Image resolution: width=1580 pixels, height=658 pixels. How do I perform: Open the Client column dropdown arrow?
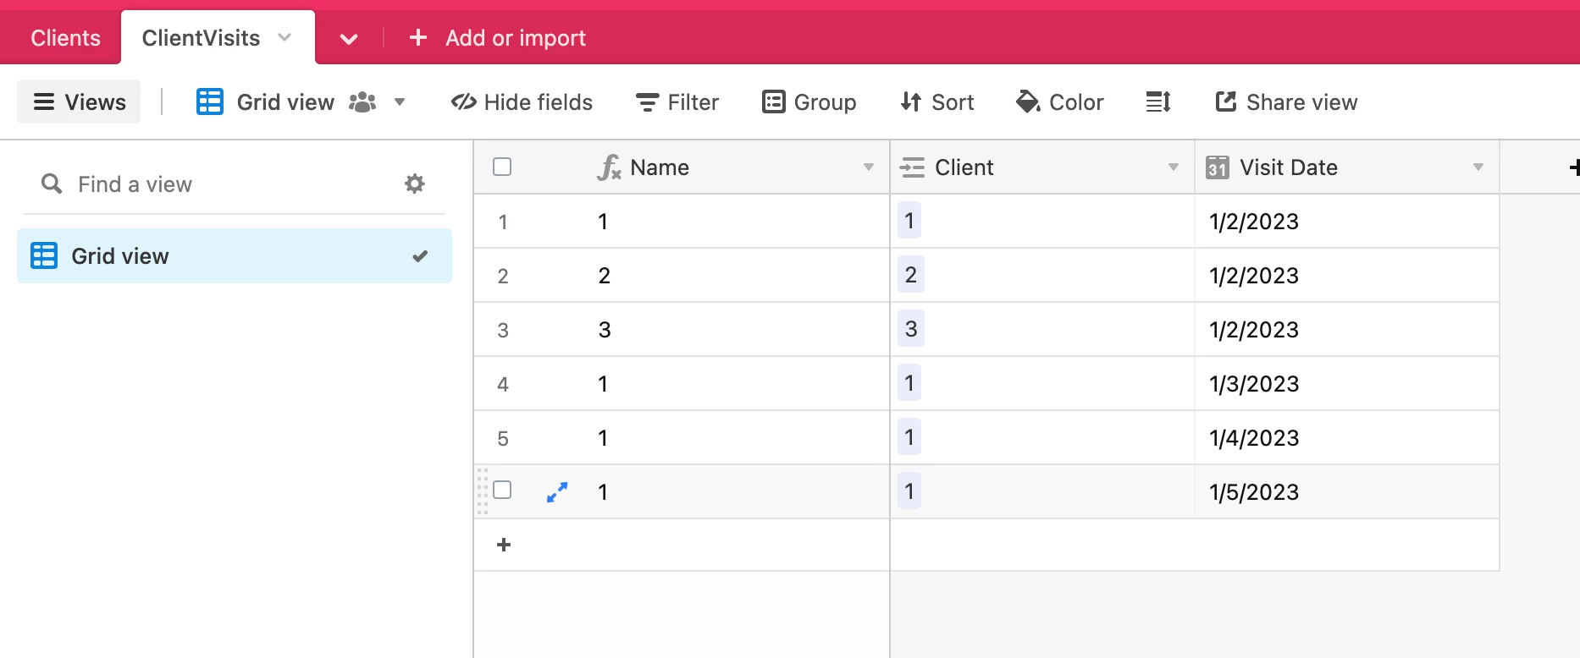[x=1174, y=167]
